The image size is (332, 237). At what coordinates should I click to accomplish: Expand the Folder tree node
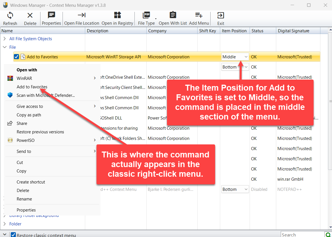[5, 224]
